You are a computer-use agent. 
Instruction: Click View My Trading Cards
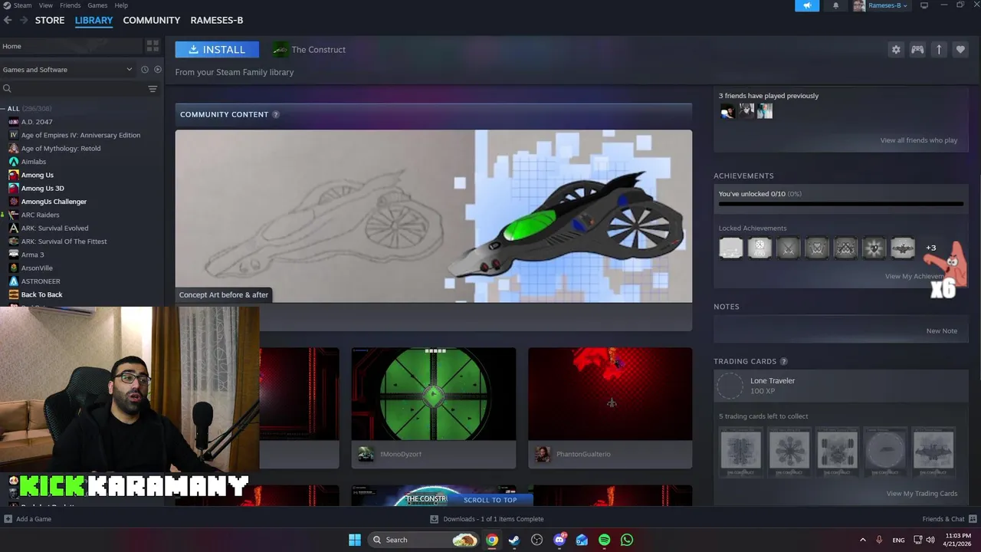922,494
